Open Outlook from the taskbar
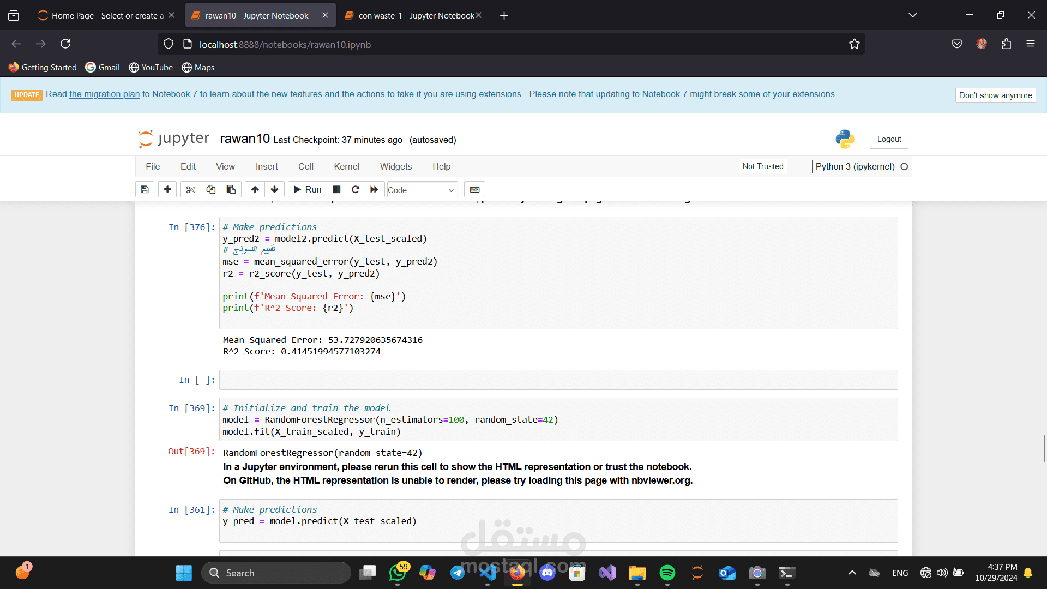Screen dimensions: 1047x589 click(x=727, y=573)
